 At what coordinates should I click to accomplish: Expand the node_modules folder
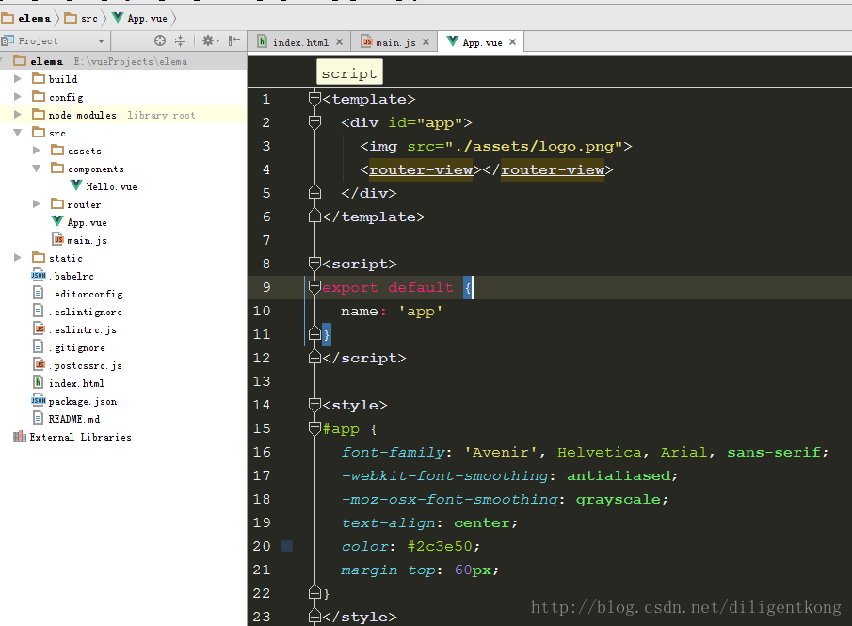[x=18, y=115]
